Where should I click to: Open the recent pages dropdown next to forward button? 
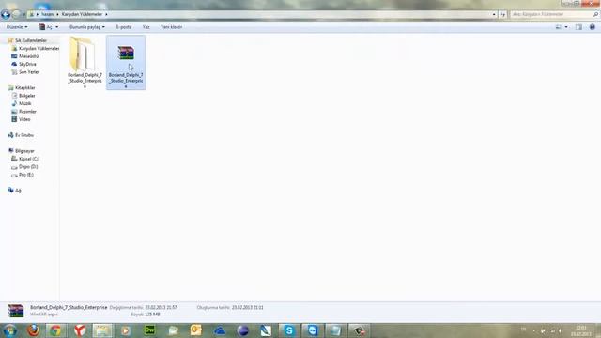click(x=23, y=14)
